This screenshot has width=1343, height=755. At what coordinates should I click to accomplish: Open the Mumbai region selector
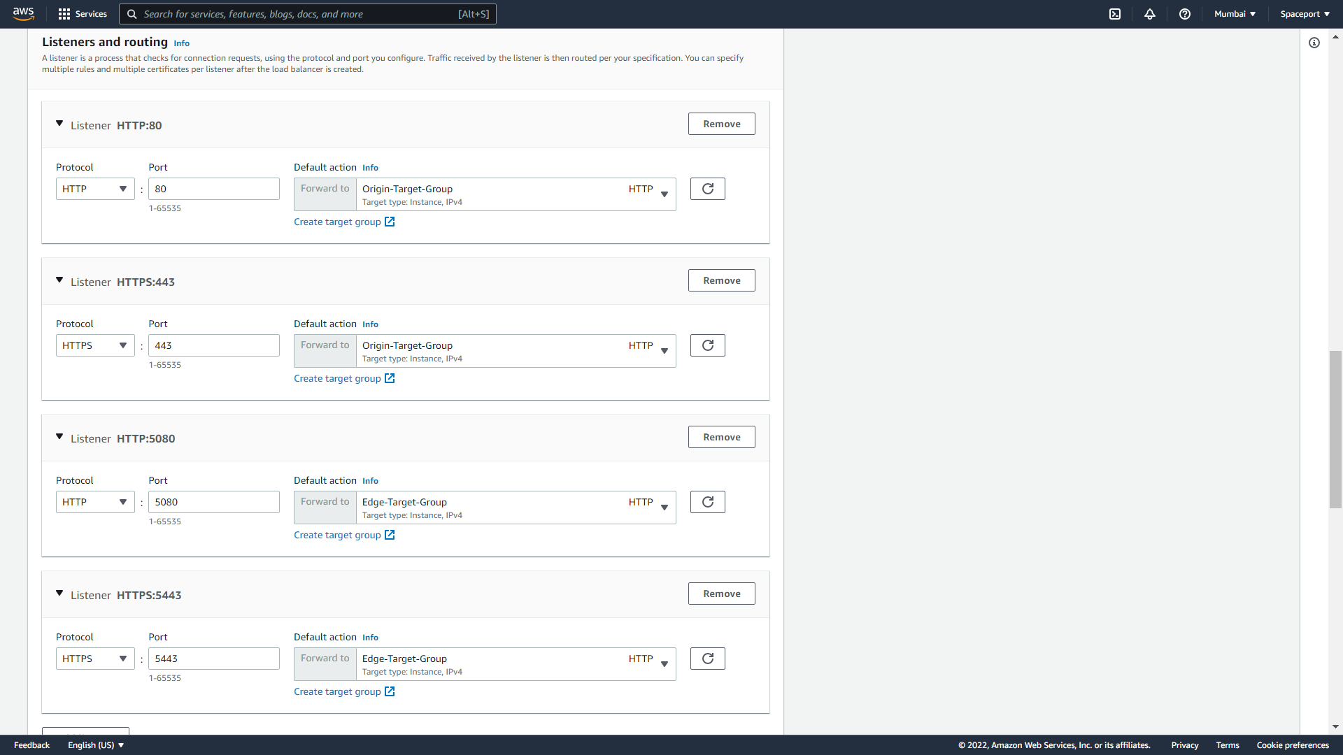1235,14
